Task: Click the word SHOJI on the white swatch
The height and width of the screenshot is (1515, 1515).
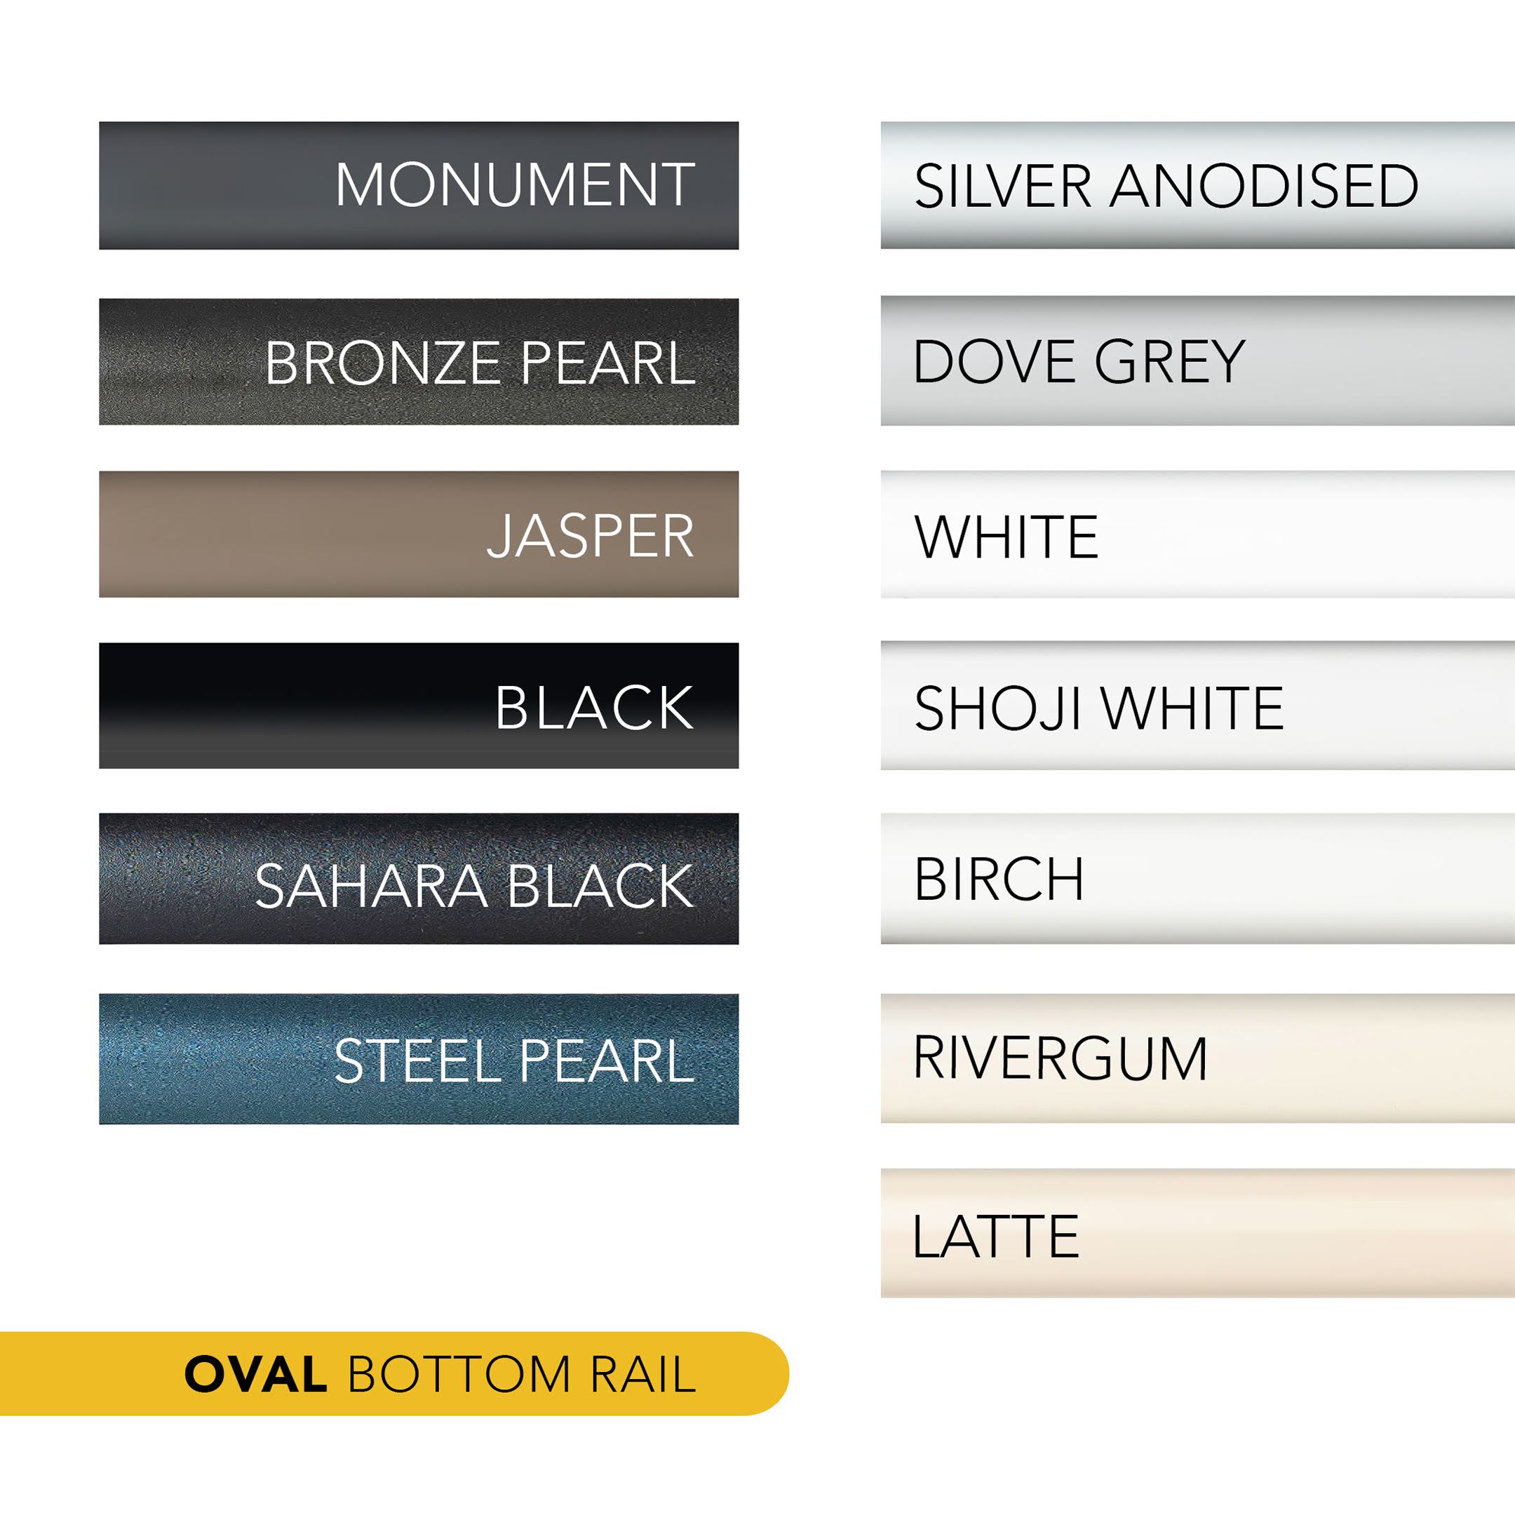Action: [x=998, y=708]
